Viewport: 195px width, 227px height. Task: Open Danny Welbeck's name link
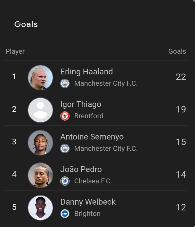pos(88,202)
